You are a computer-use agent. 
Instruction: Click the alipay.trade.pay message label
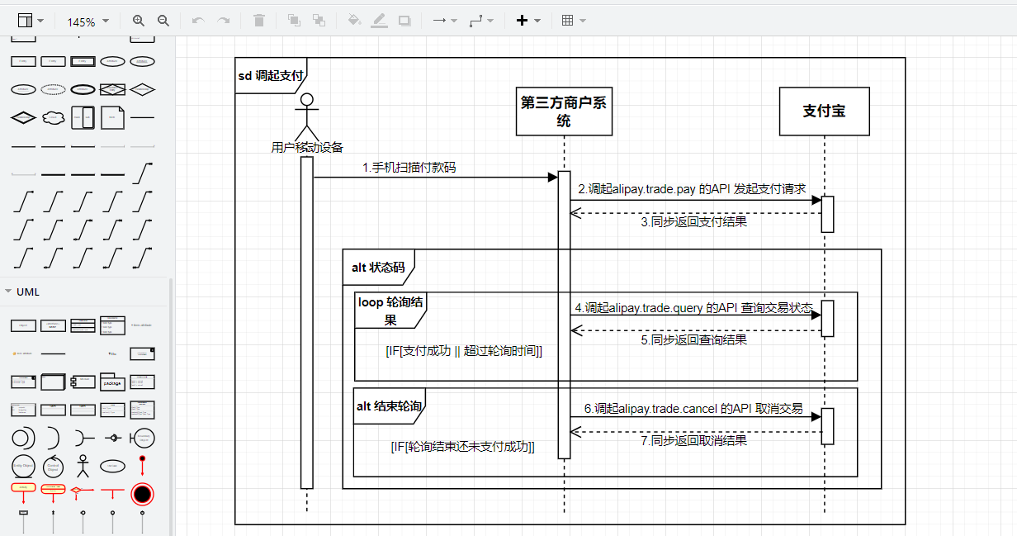(692, 189)
